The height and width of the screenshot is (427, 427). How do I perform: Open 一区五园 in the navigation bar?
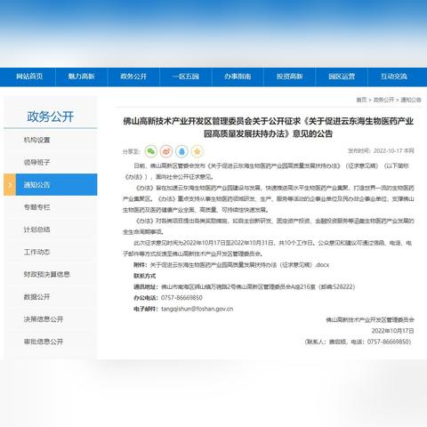pos(186,77)
